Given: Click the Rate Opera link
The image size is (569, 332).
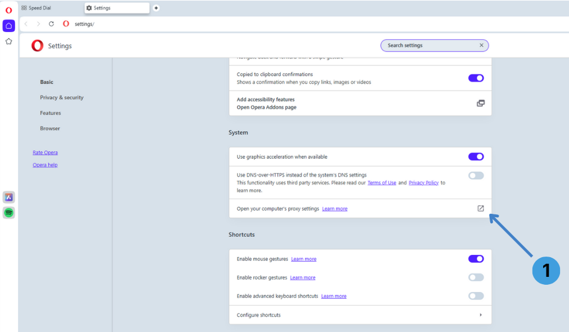Looking at the screenshot, I should coord(45,152).
